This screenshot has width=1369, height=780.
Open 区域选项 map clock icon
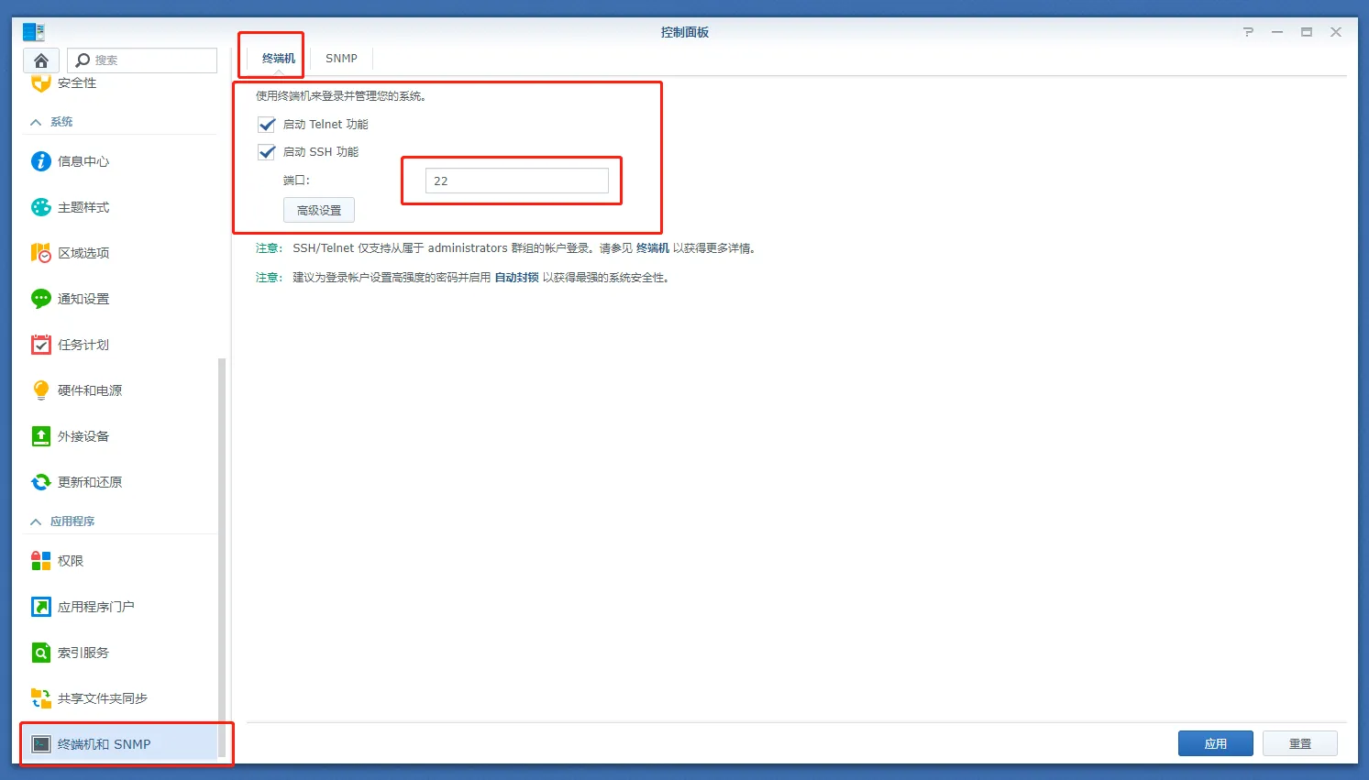41,253
